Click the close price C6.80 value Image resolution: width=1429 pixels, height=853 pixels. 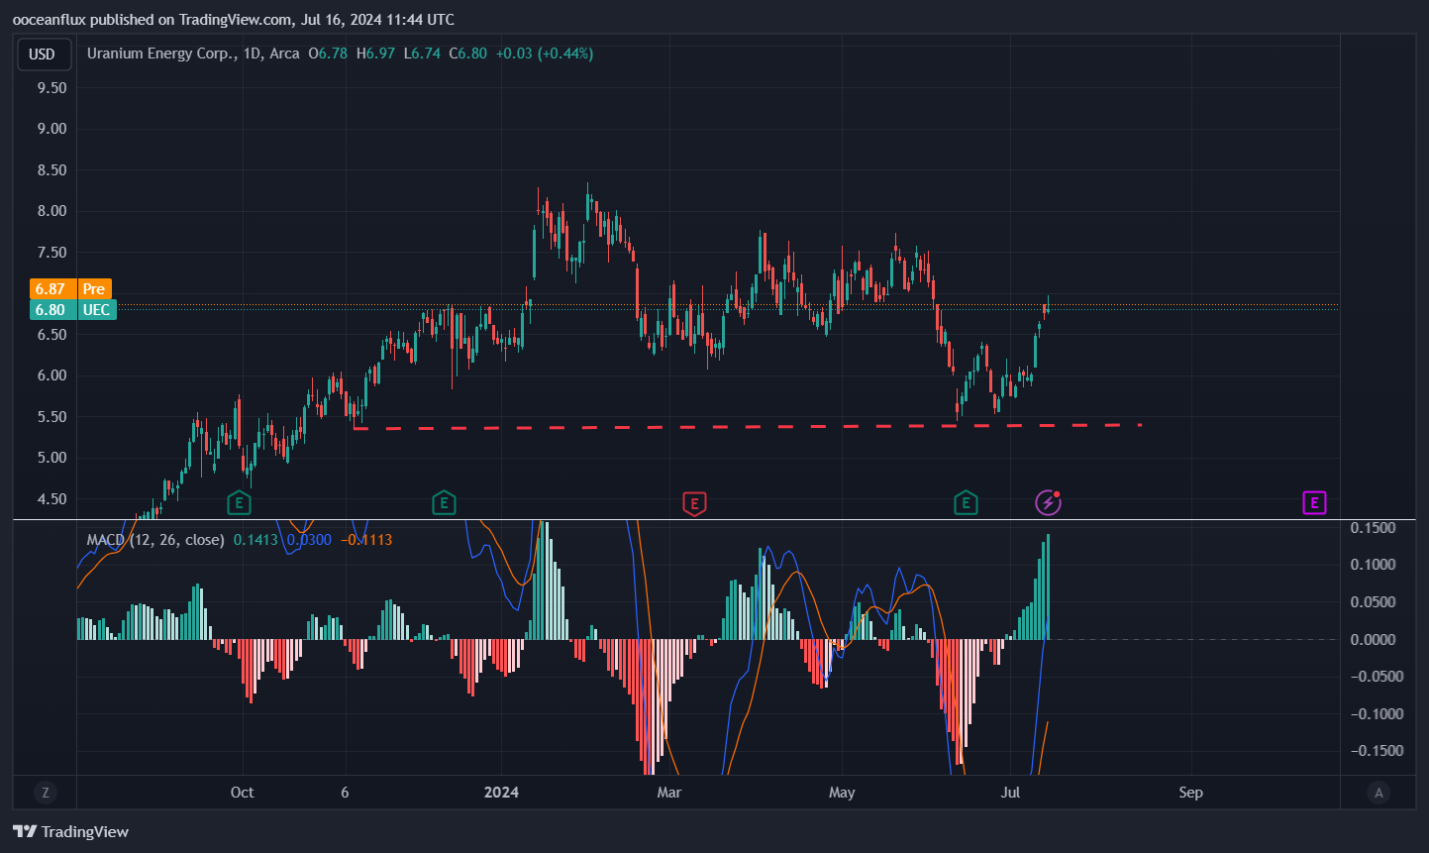click(467, 53)
